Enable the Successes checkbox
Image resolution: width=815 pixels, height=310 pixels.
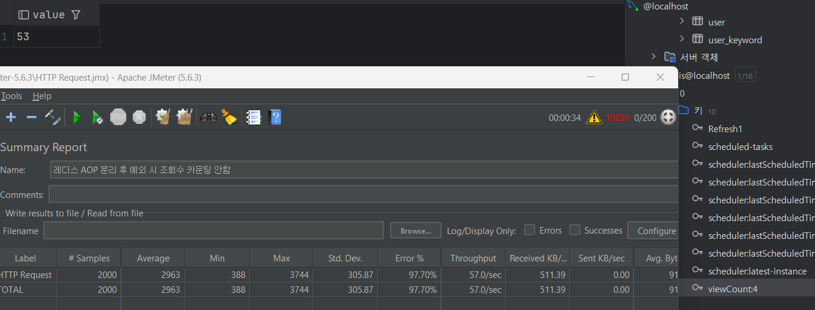tap(574, 229)
